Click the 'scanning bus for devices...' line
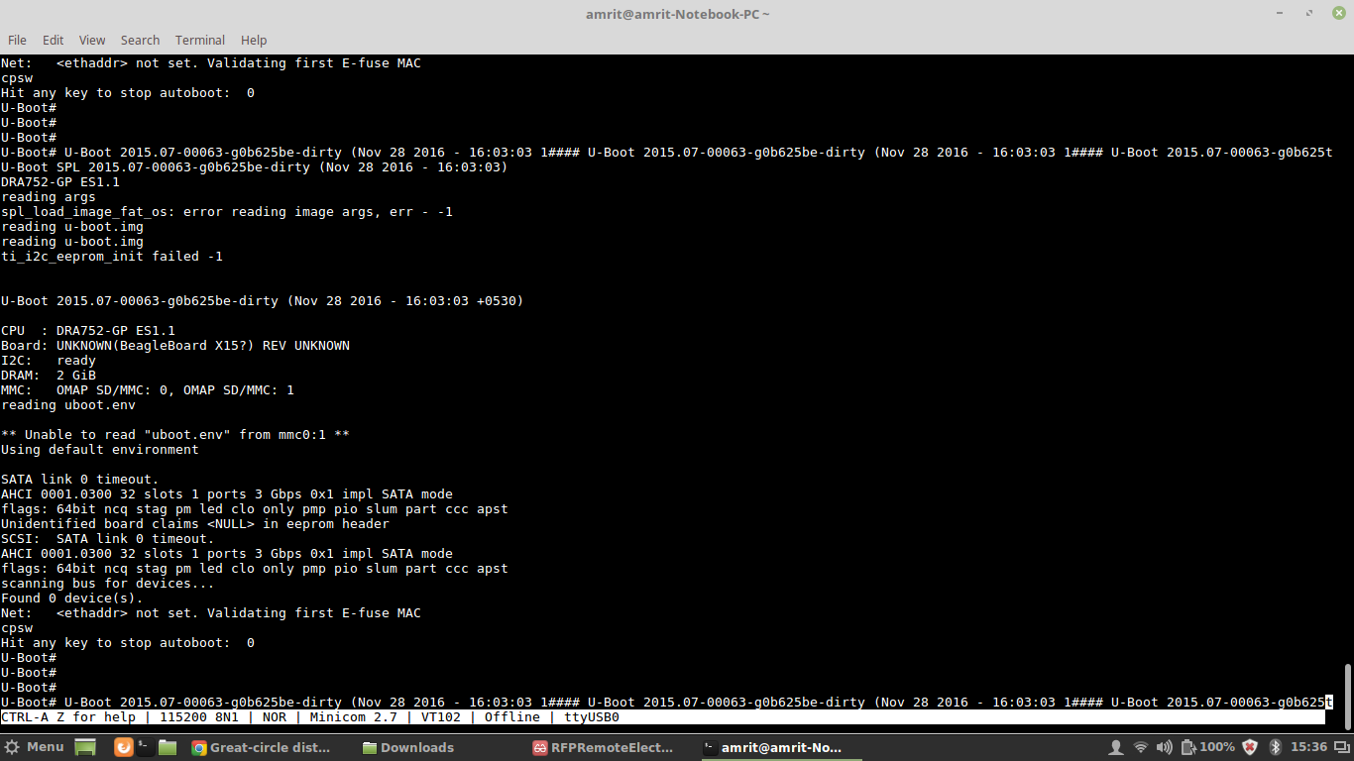The width and height of the screenshot is (1354, 761). click(108, 584)
